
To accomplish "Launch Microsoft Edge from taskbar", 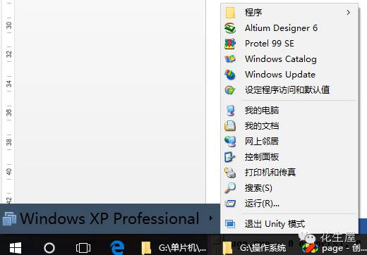I will (x=117, y=247).
